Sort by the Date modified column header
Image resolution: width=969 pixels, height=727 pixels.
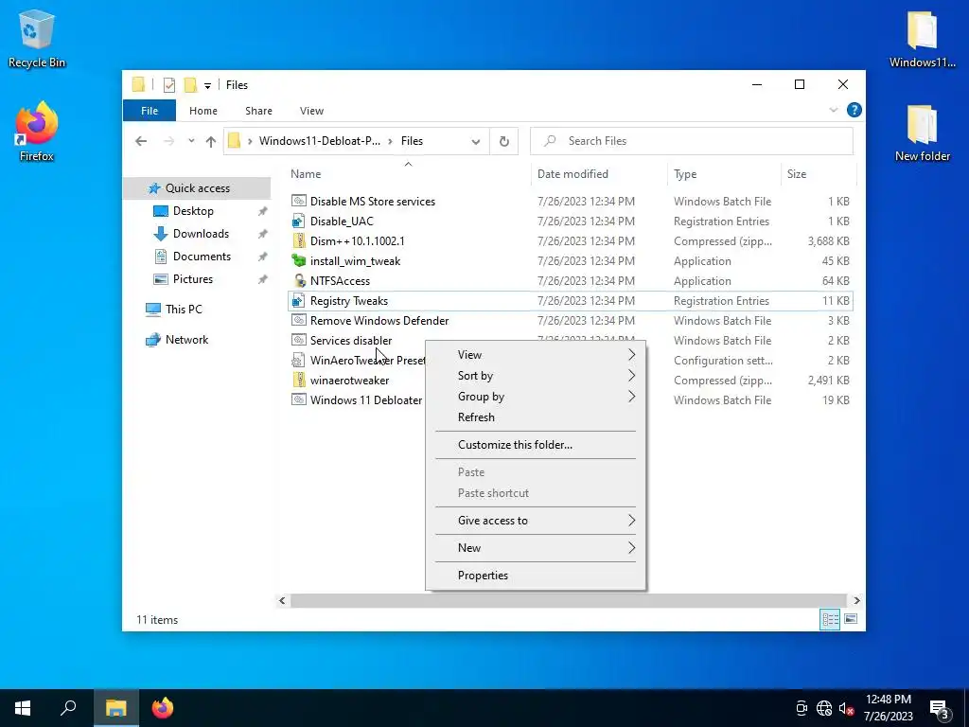click(x=598, y=174)
